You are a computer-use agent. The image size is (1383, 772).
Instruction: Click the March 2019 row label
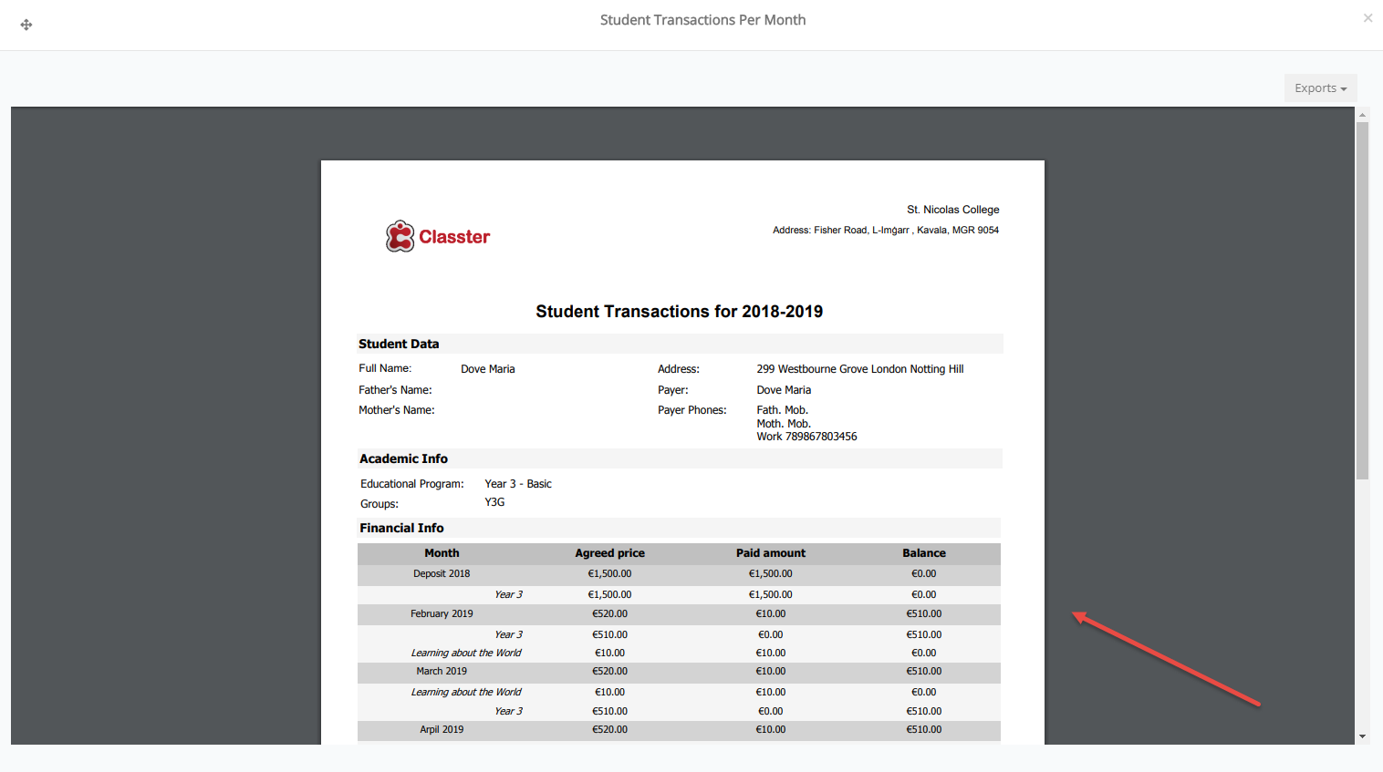coord(442,672)
